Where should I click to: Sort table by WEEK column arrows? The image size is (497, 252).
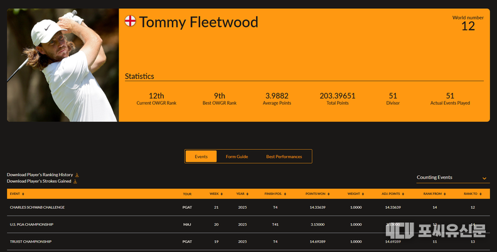(x=222, y=194)
